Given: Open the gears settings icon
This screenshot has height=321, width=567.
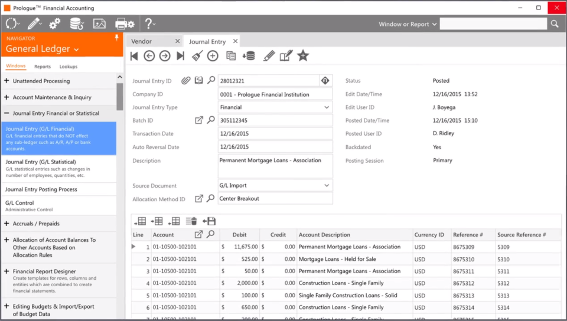Looking at the screenshot, I should [54, 24].
